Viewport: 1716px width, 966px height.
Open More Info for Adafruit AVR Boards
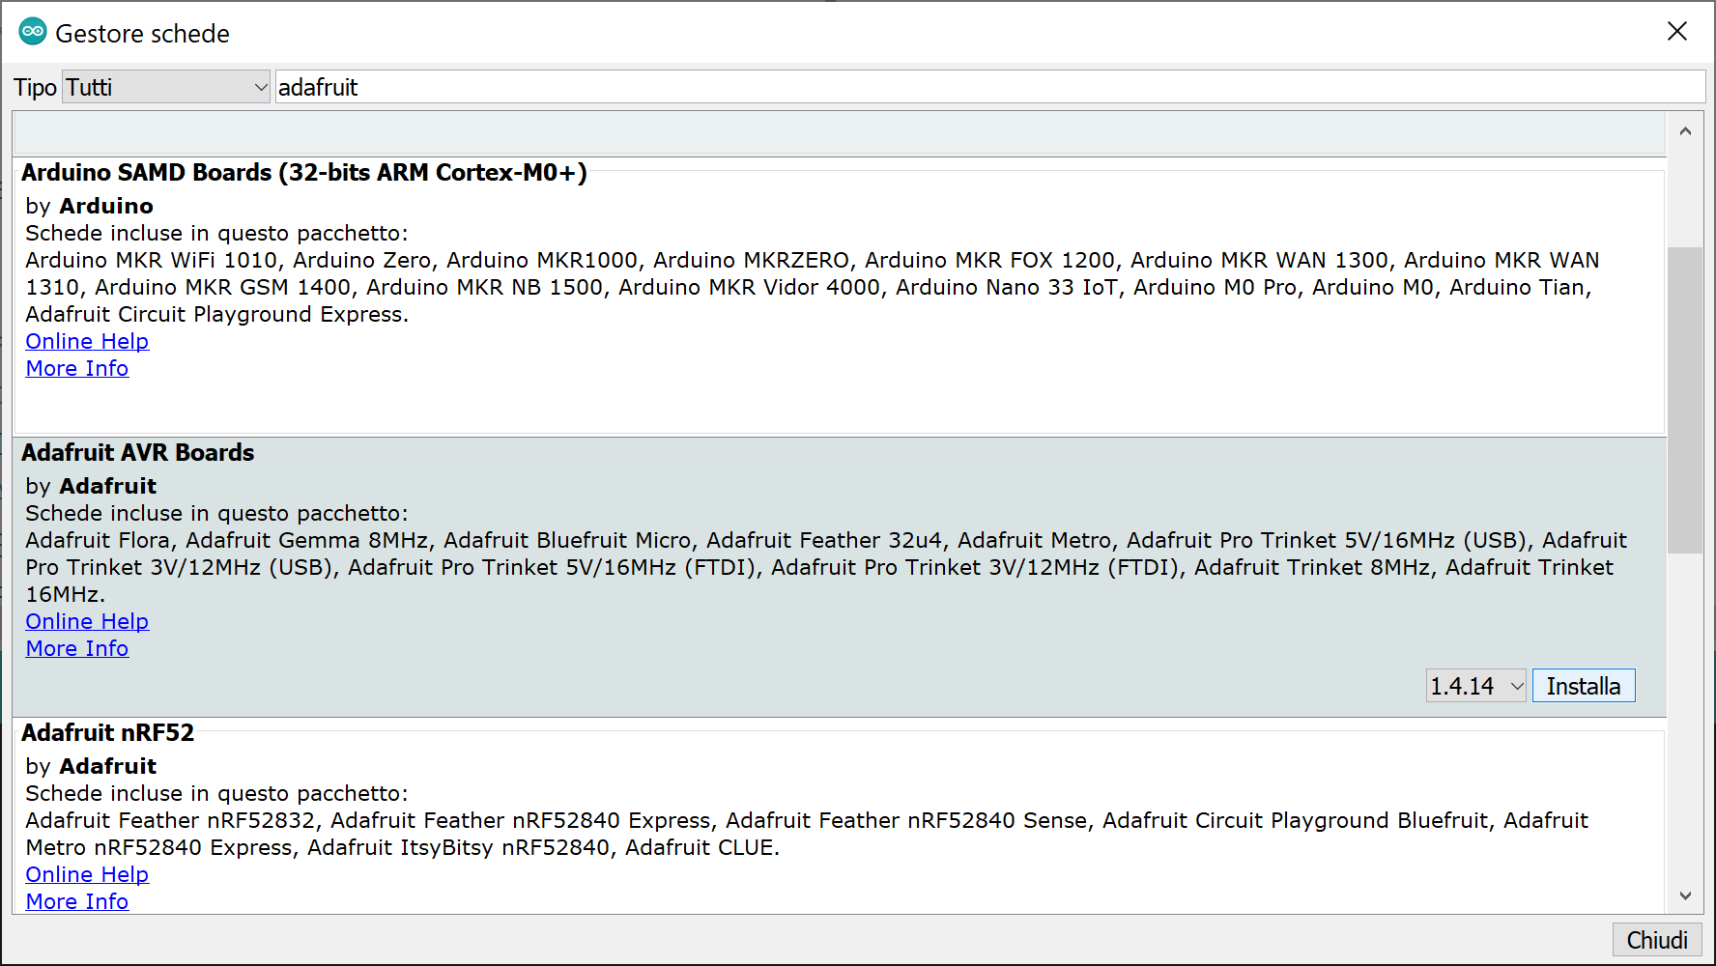77,648
